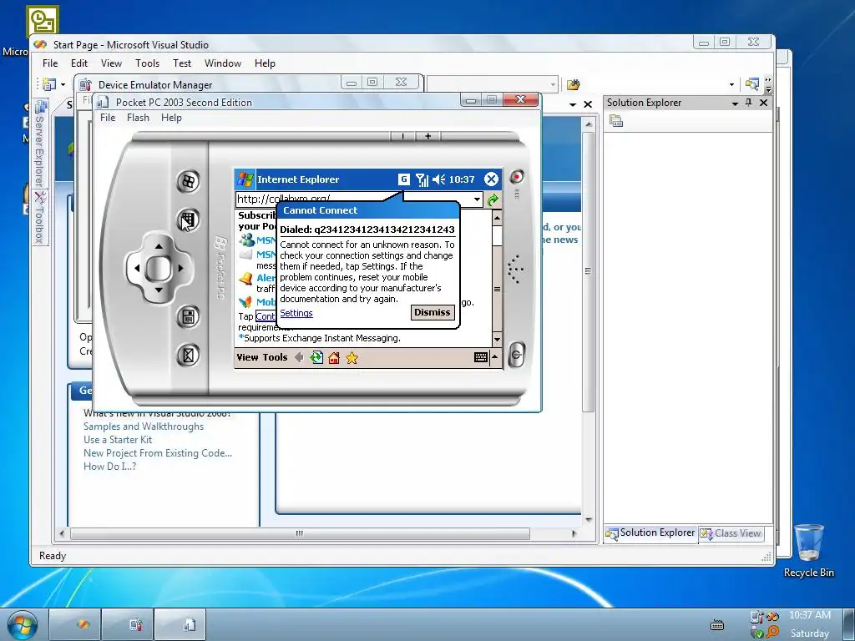Open New Project From Existing Code link

[158, 453]
